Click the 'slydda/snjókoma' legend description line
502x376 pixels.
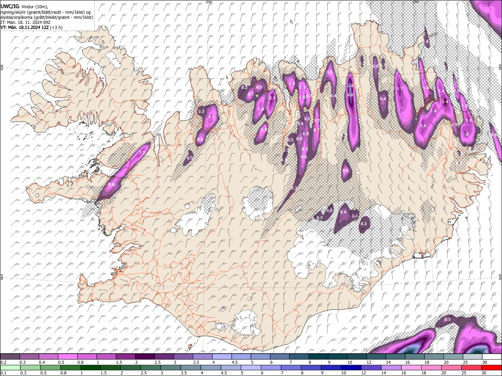click(x=47, y=17)
